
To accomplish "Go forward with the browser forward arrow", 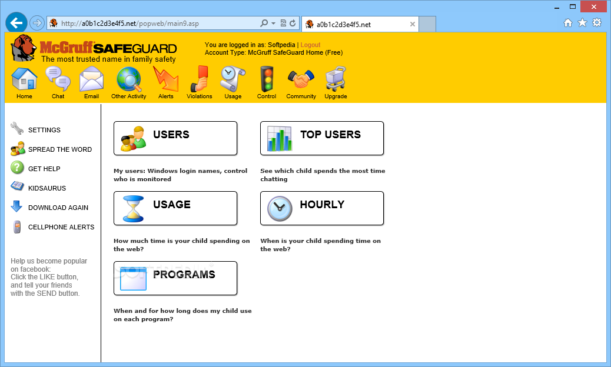I will tap(36, 23).
